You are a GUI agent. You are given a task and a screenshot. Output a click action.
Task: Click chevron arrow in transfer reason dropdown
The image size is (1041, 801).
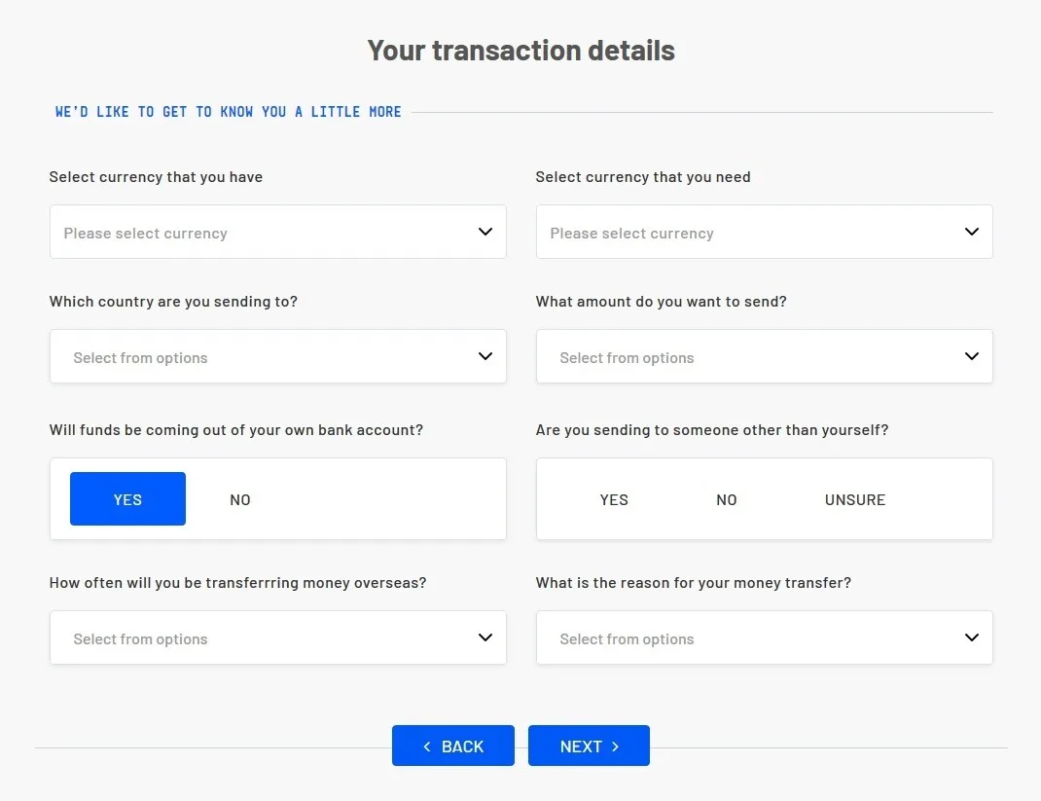click(971, 637)
